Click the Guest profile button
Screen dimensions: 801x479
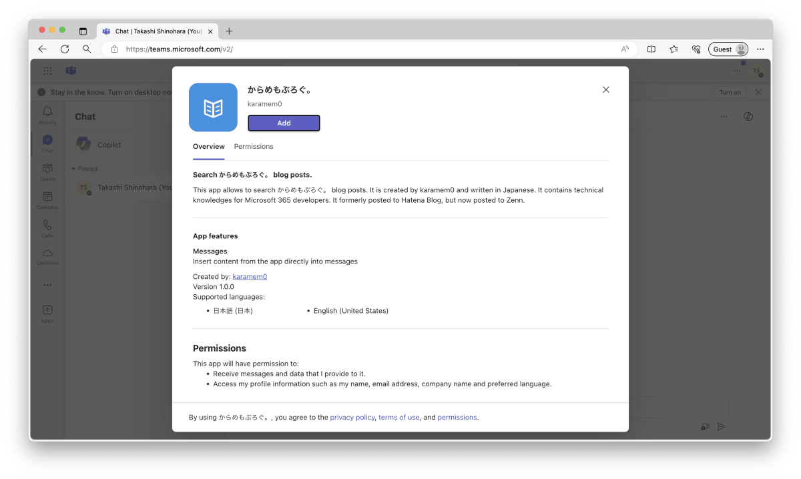(x=728, y=49)
